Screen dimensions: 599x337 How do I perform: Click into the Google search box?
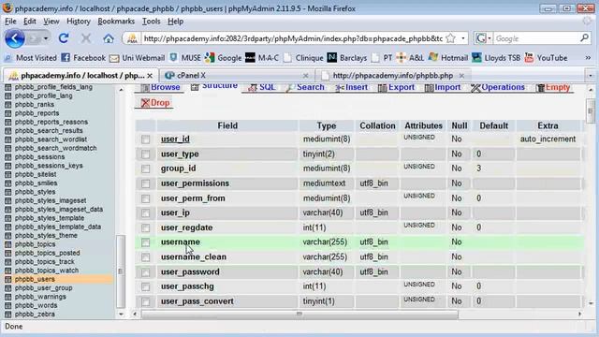pos(536,38)
